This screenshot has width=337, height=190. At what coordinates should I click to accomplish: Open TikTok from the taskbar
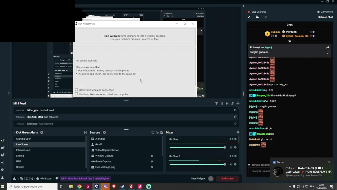point(140,187)
